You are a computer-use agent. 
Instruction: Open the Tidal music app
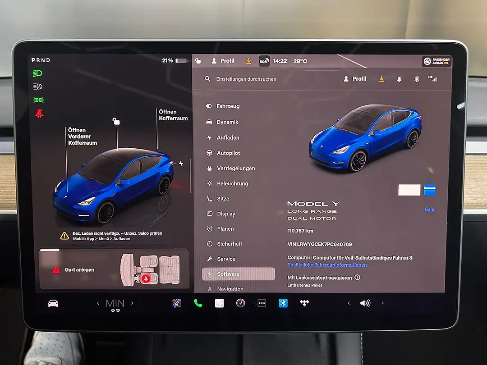click(x=304, y=303)
